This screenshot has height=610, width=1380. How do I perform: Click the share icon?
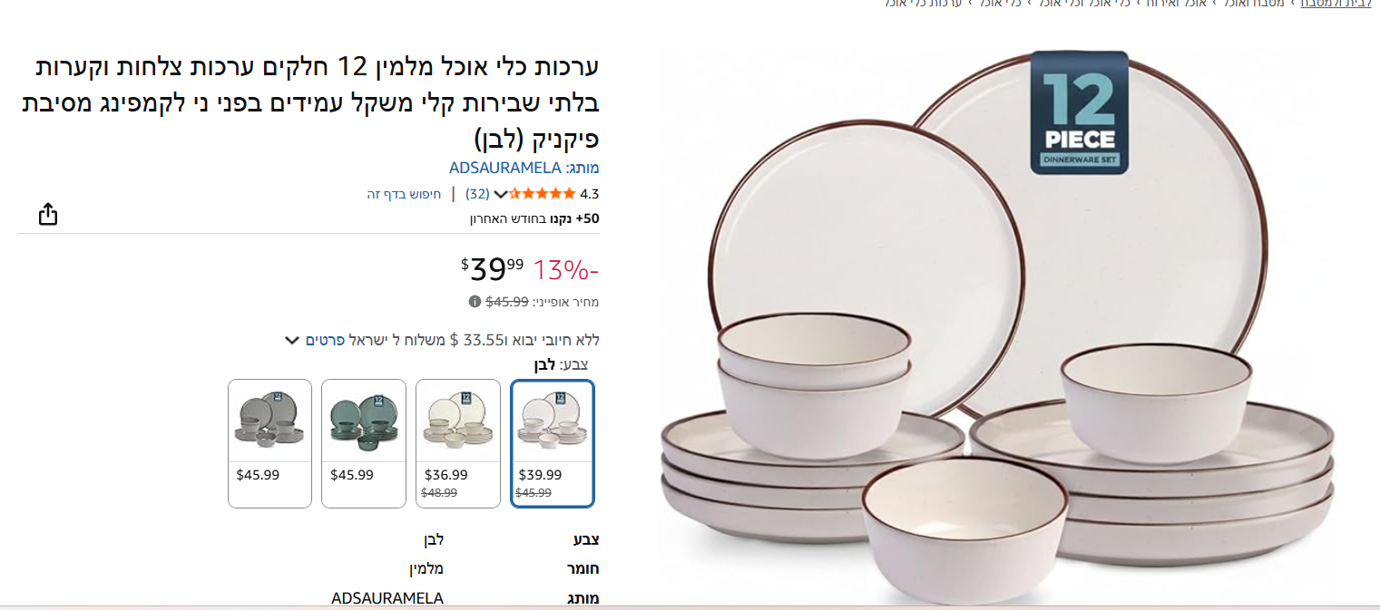tap(48, 214)
